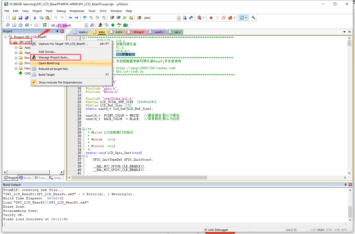355x234 pixels.
Task: Save the current file with the floppy icon
Action: [20, 18]
